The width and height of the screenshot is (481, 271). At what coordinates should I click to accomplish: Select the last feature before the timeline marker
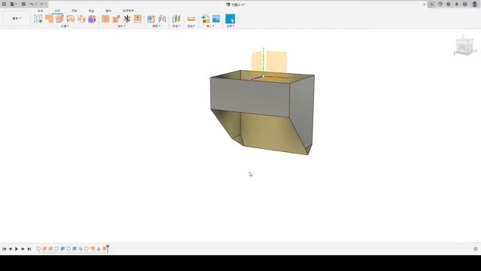coord(104,249)
